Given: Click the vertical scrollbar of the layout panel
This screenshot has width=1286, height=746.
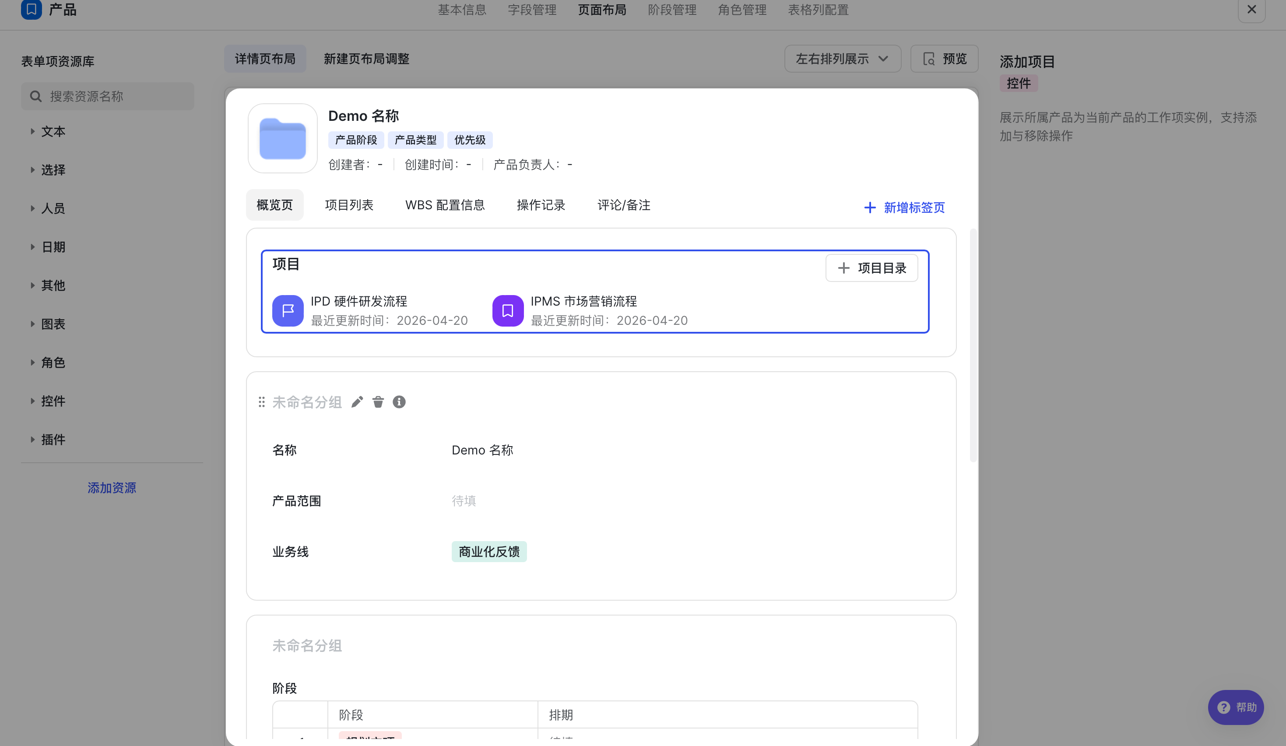Looking at the screenshot, I should [973, 346].
